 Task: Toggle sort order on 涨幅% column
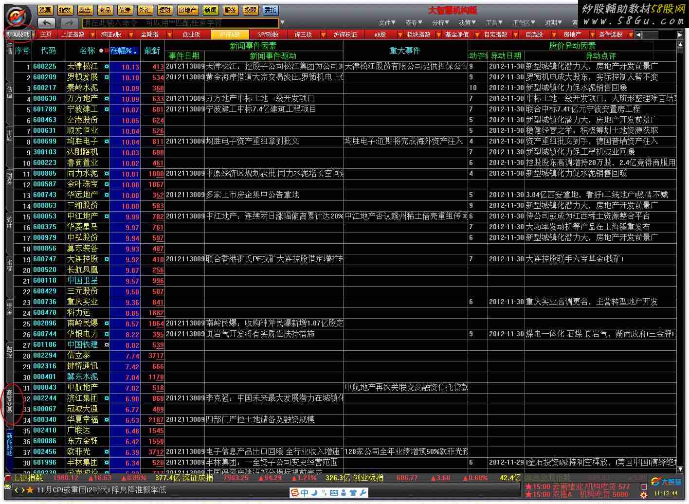coord(125,51)
